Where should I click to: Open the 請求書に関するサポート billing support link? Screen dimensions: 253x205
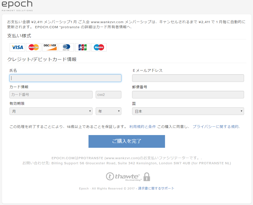click(x=156, y=188)
